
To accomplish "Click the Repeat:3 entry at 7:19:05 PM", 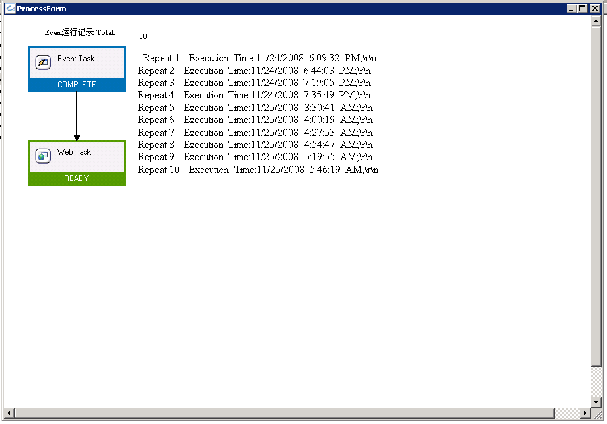I will [254, 83].
